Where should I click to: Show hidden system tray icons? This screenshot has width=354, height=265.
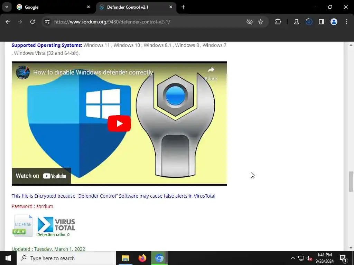[x=292, y=258]
